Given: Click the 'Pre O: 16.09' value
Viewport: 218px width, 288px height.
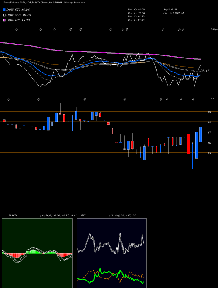Looking at the screenshot, I should point(136,10).
